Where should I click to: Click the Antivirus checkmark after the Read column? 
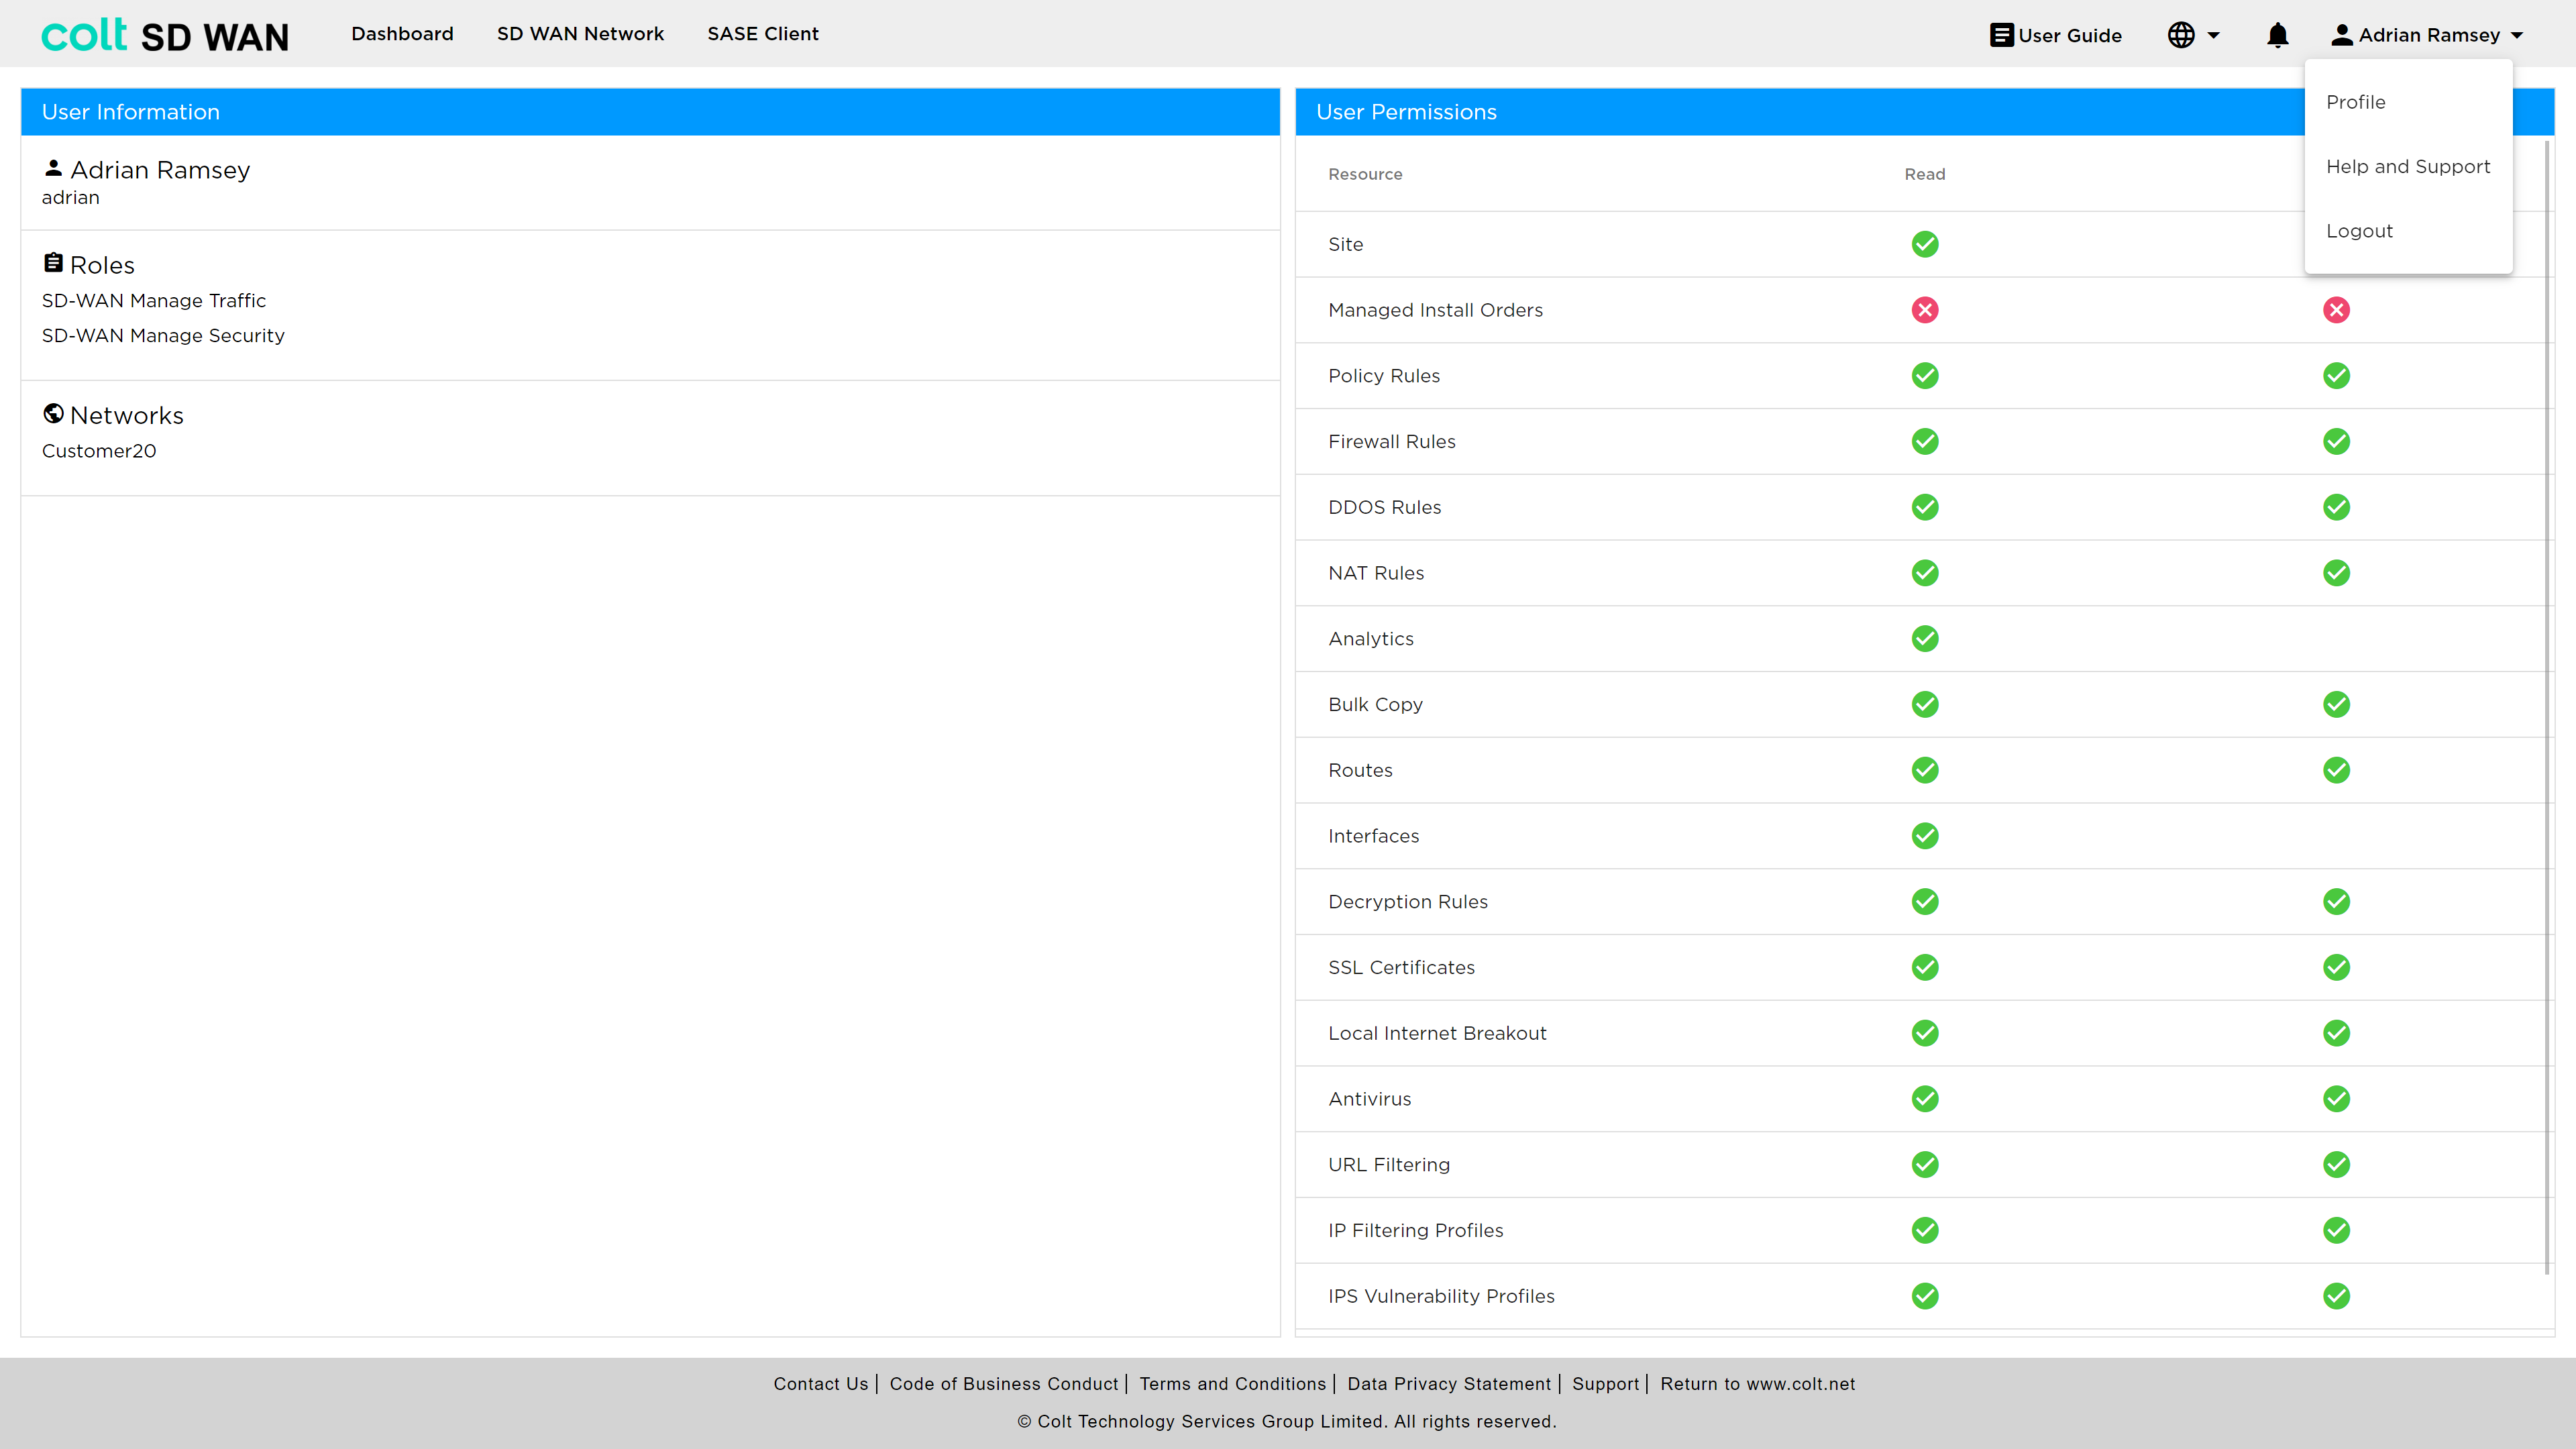click(2336, 1099)
